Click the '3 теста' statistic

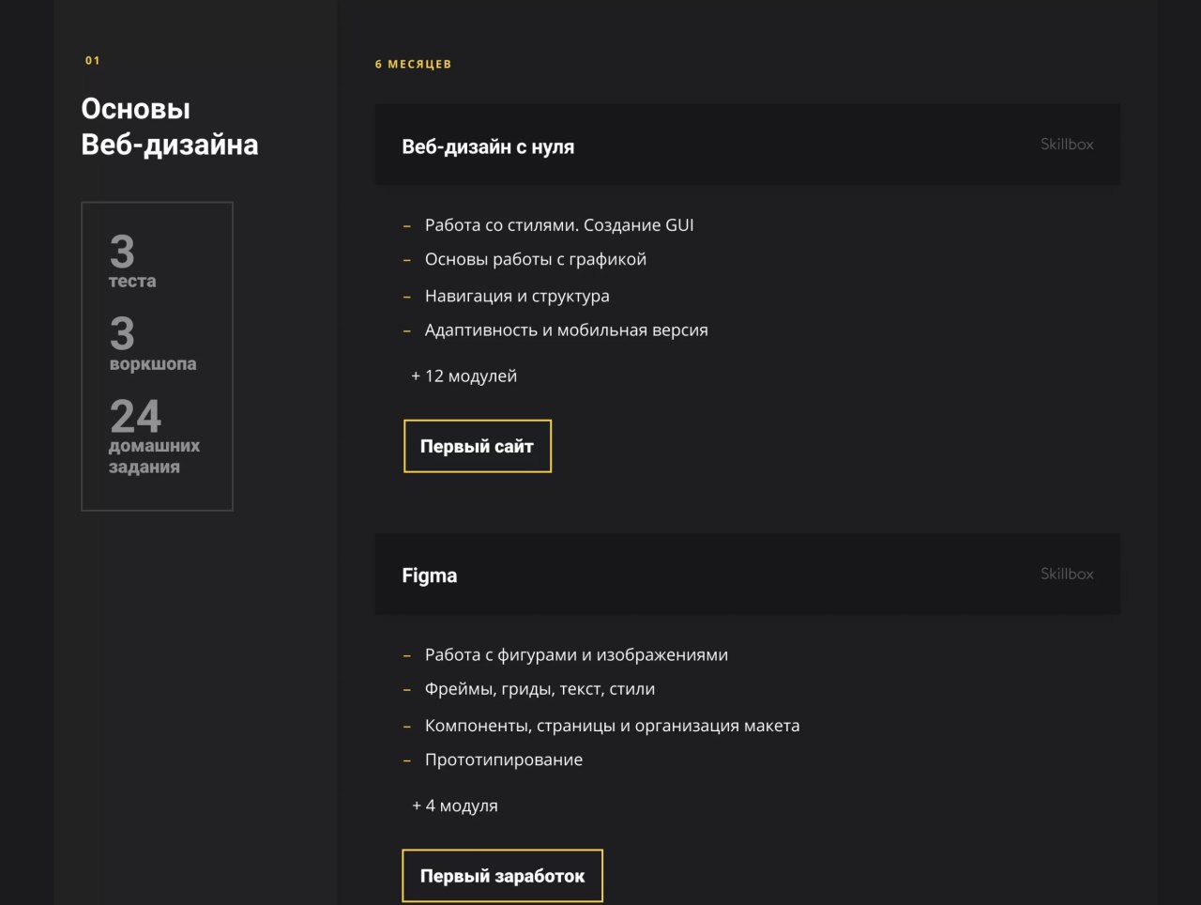[132, 262]
